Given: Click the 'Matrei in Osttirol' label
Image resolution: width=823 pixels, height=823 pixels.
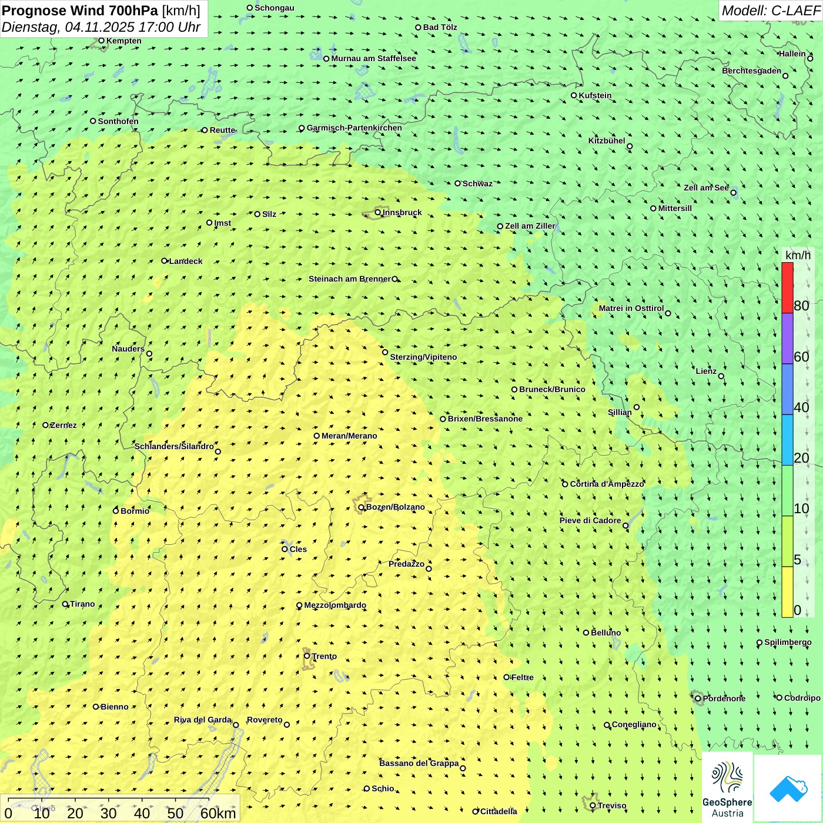Looking at the screenshot, I should coord(631,308).
